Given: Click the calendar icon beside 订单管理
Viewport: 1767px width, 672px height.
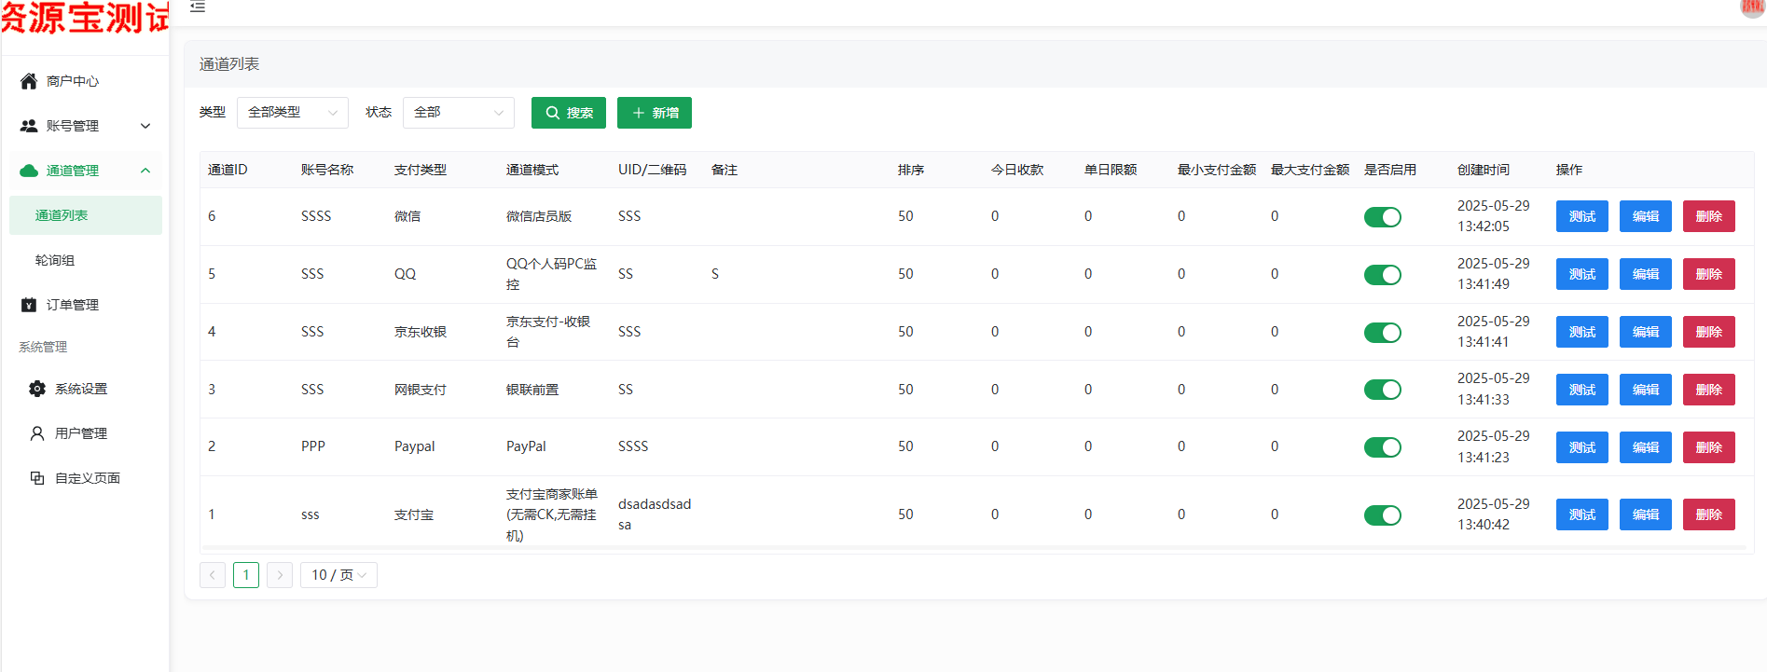Looking at the screenshot, I should click(29, 305).
